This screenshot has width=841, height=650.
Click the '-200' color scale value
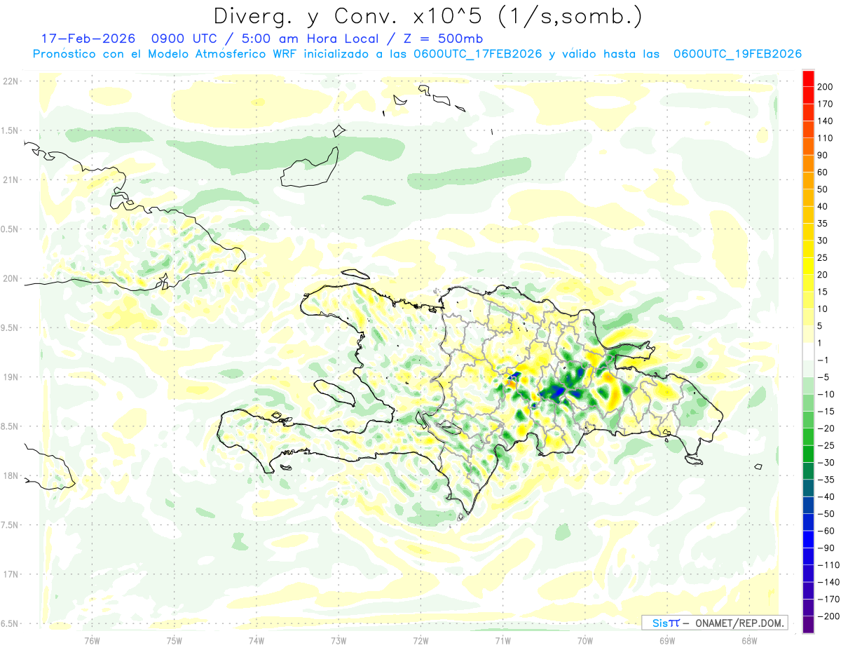pos(829,616)
